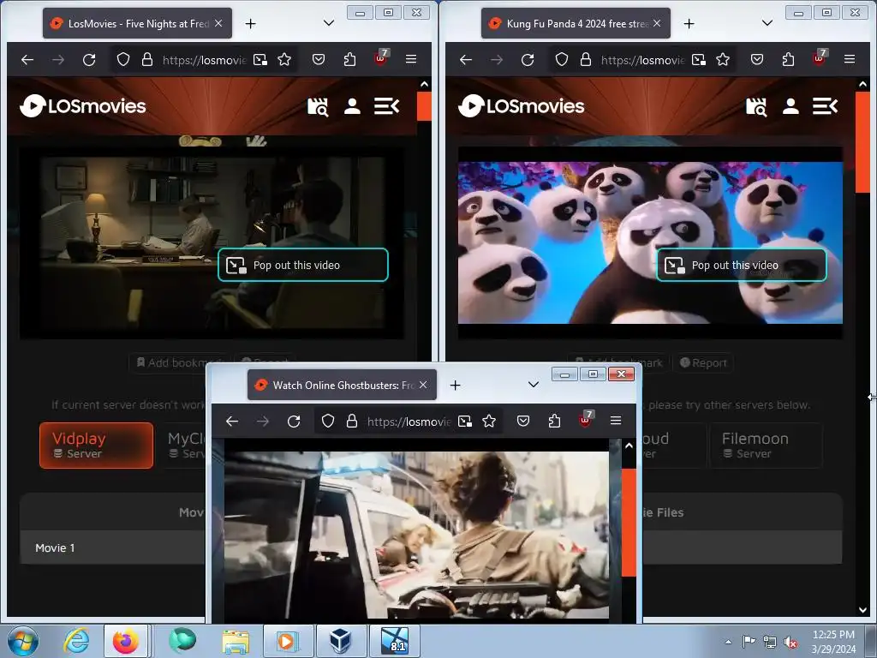Viewport: 877px width, 658px height.
Task: Open uBlock Origin badge in Kung Fu Panda window
Action: 820,57
